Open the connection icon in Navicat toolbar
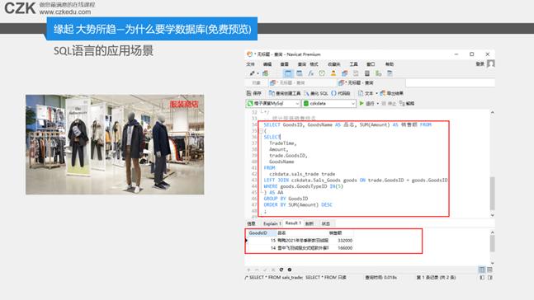The width and height of the screenshot is (534, 300). click(252, 73)
